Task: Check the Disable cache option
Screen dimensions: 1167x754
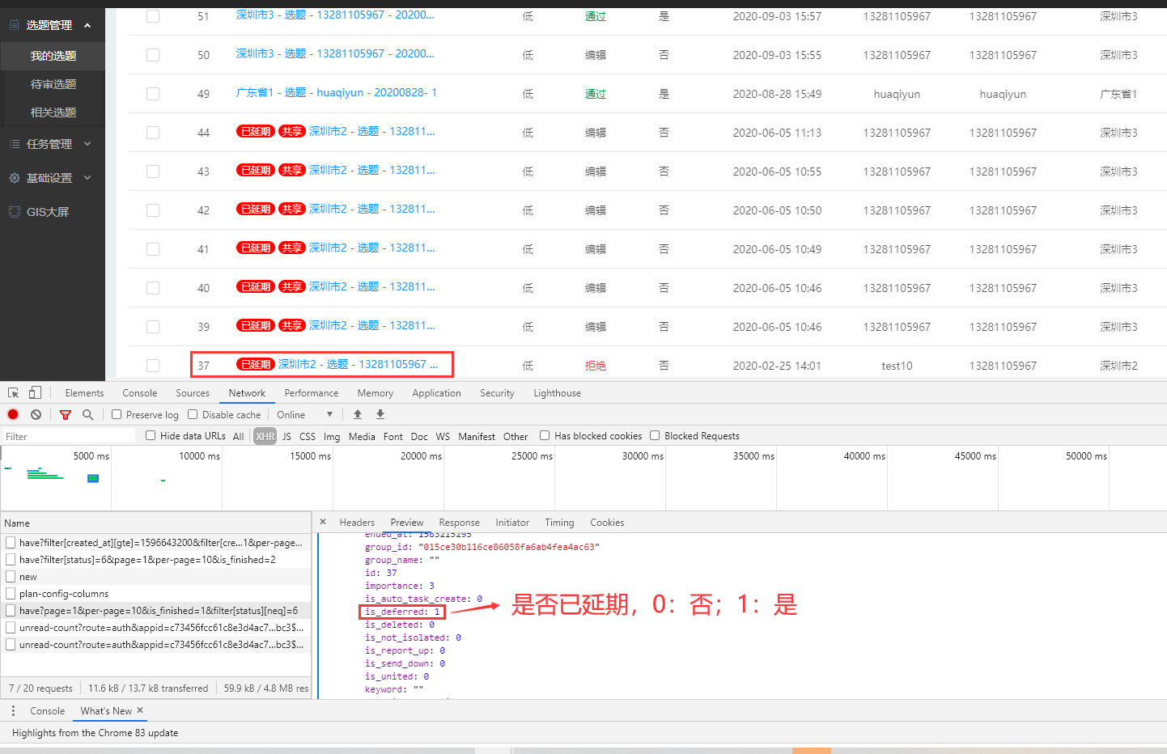Action: coord(193,414)
